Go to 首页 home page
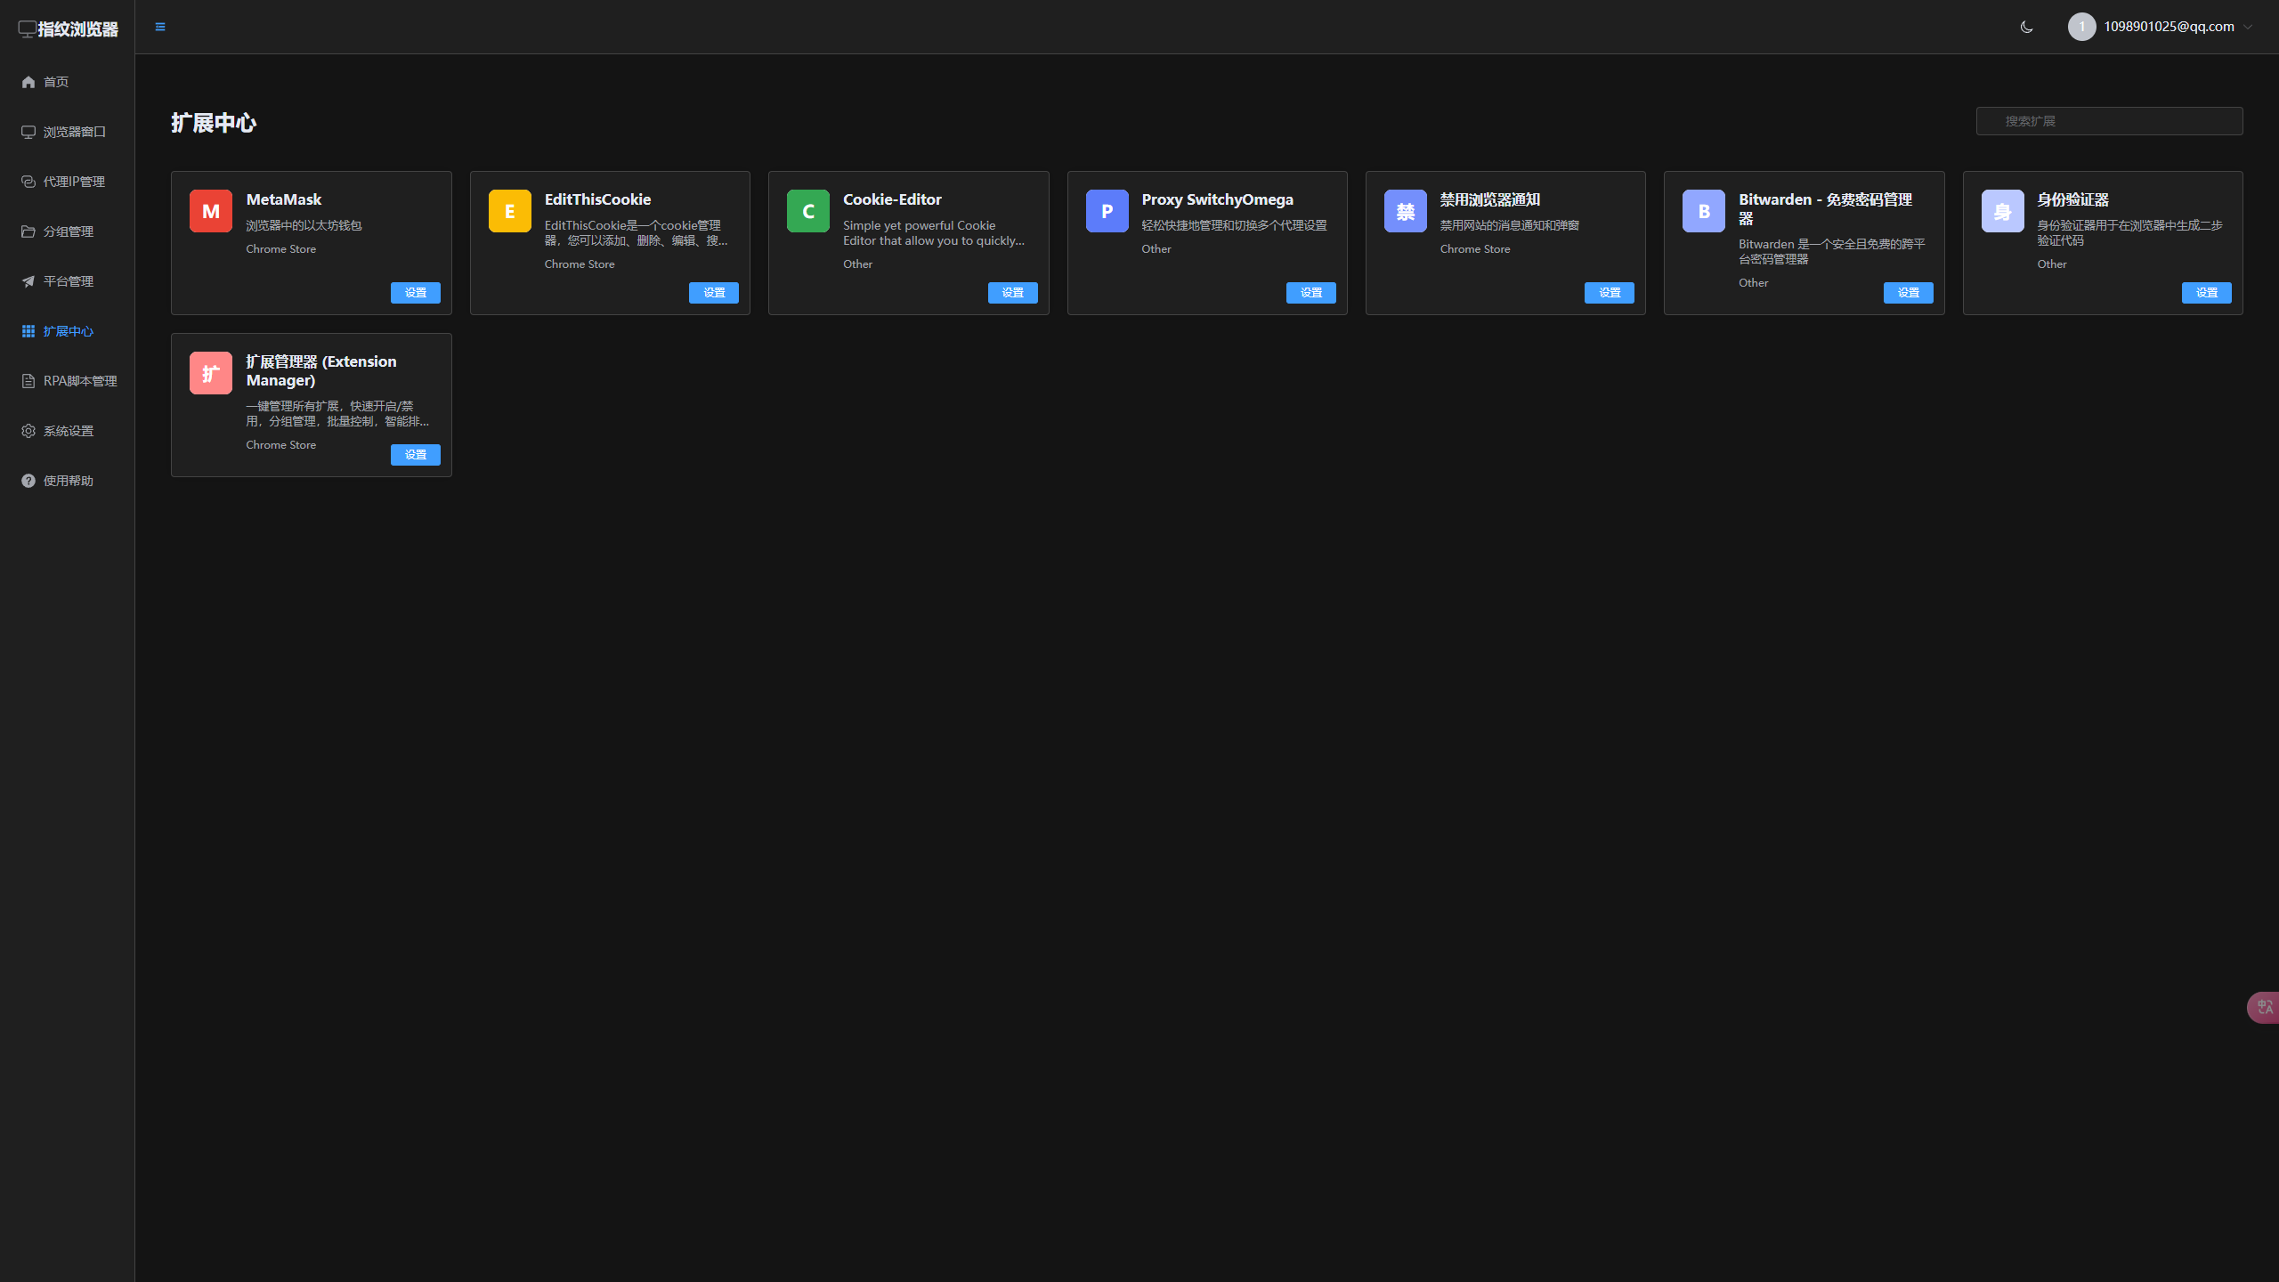2279x1282 pixels. pyautogui.click(x=55, y=82)
